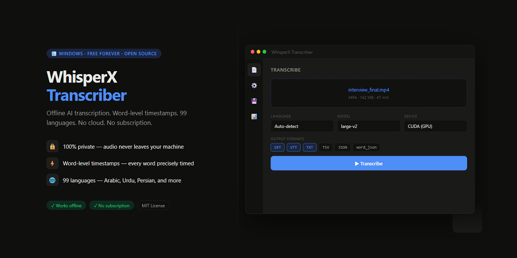Toggle the TXT output format
Viewport: 517px width, 258px height.
coord(310,147)
